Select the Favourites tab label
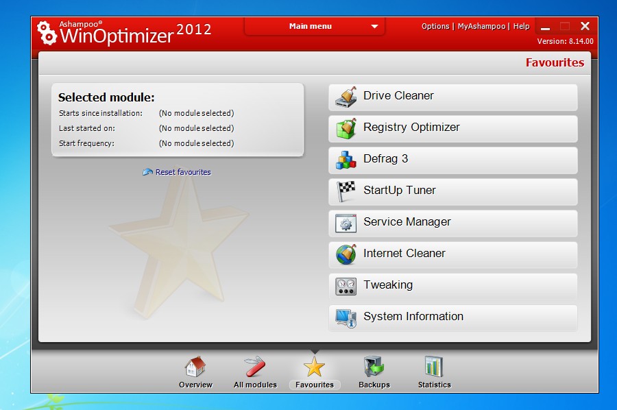The width and height of the screenshot is (617, 410). point(315,385)
